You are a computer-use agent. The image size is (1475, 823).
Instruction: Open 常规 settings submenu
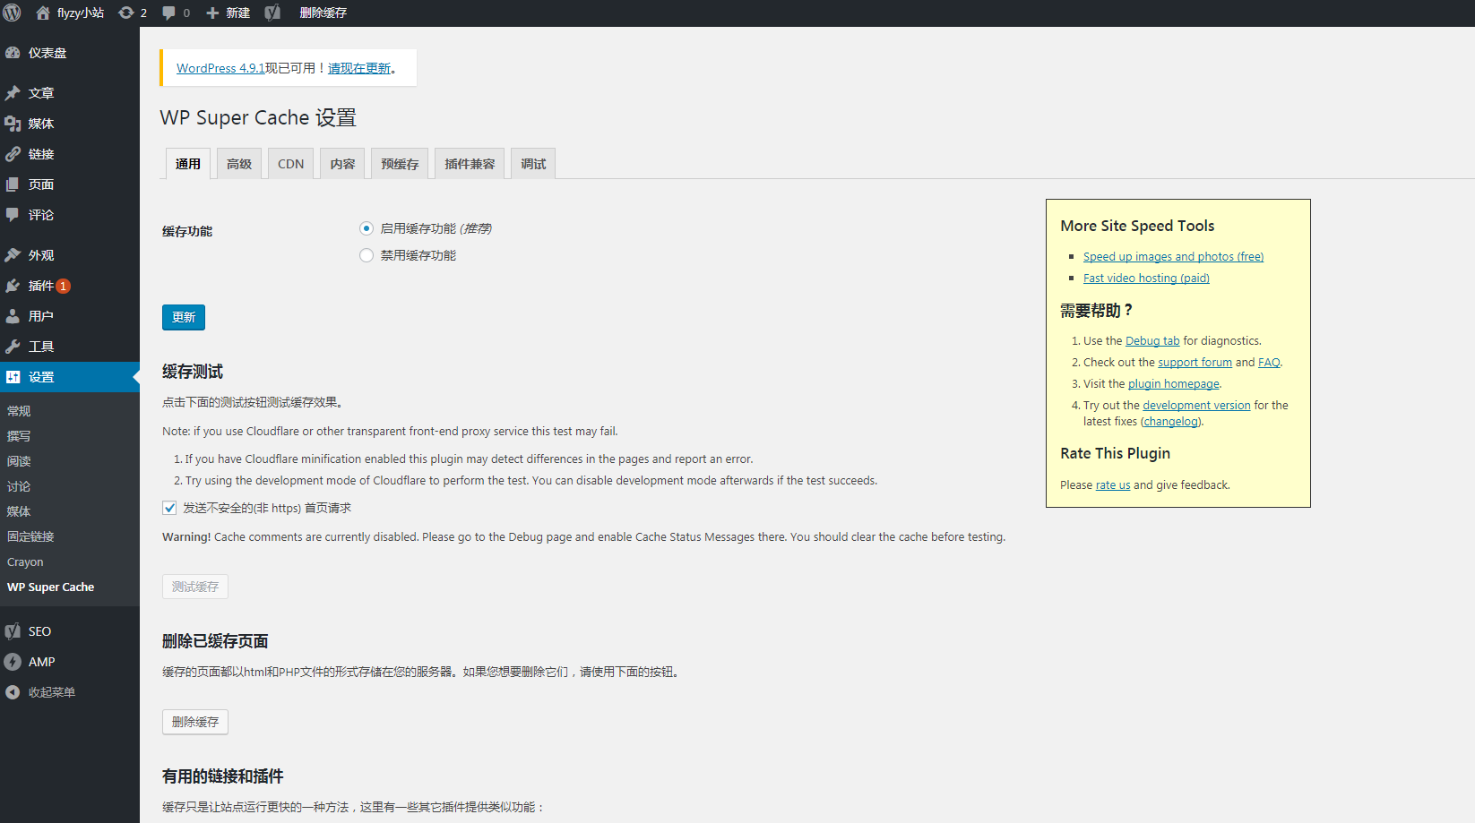click(x=19, y=411)
